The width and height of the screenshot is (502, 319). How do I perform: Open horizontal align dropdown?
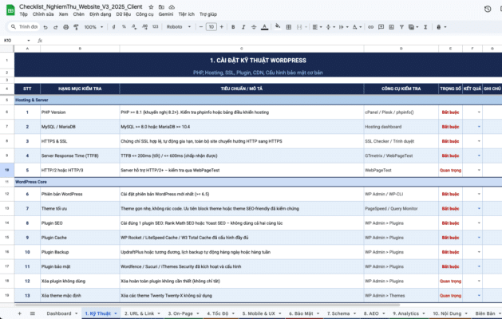[x=317, y=27]
